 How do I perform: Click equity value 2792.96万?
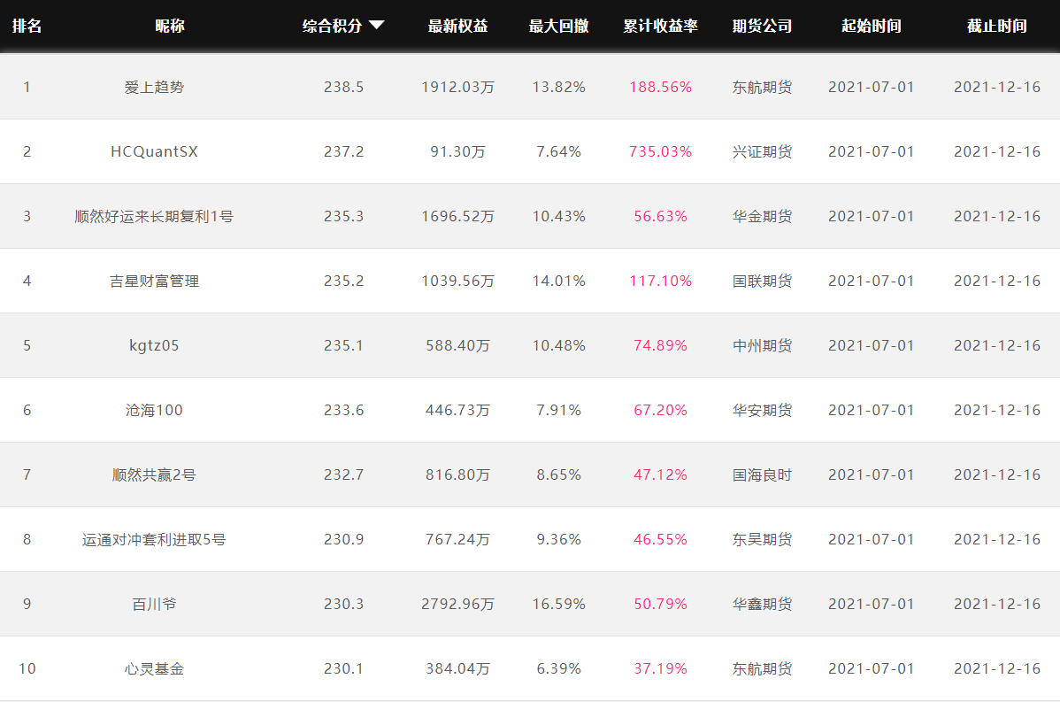(x=457, y=604)
